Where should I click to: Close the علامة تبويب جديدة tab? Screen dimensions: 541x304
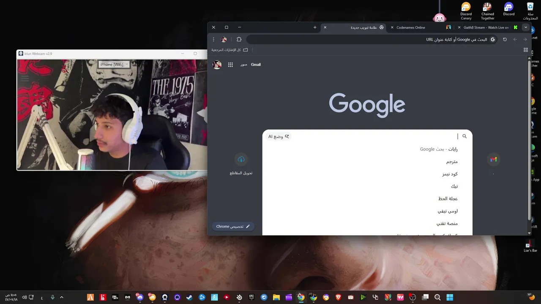(x=325, y=27)
